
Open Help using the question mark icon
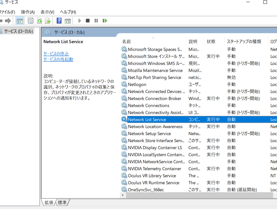point(58,20)
